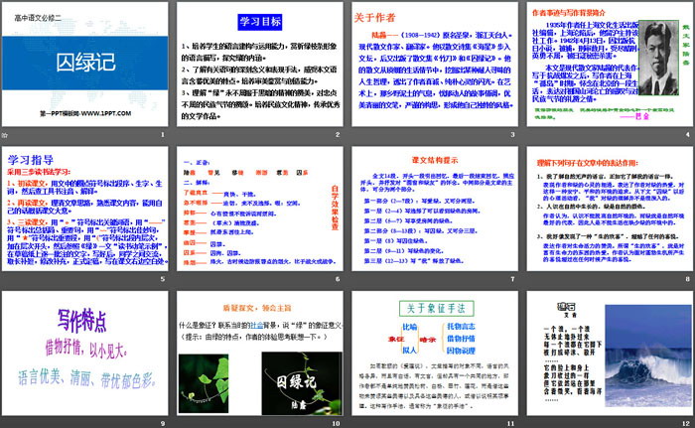Click 高中语文必修二 text on slide 1
This screenshot has height=428, width=695.
pos(38,18)
